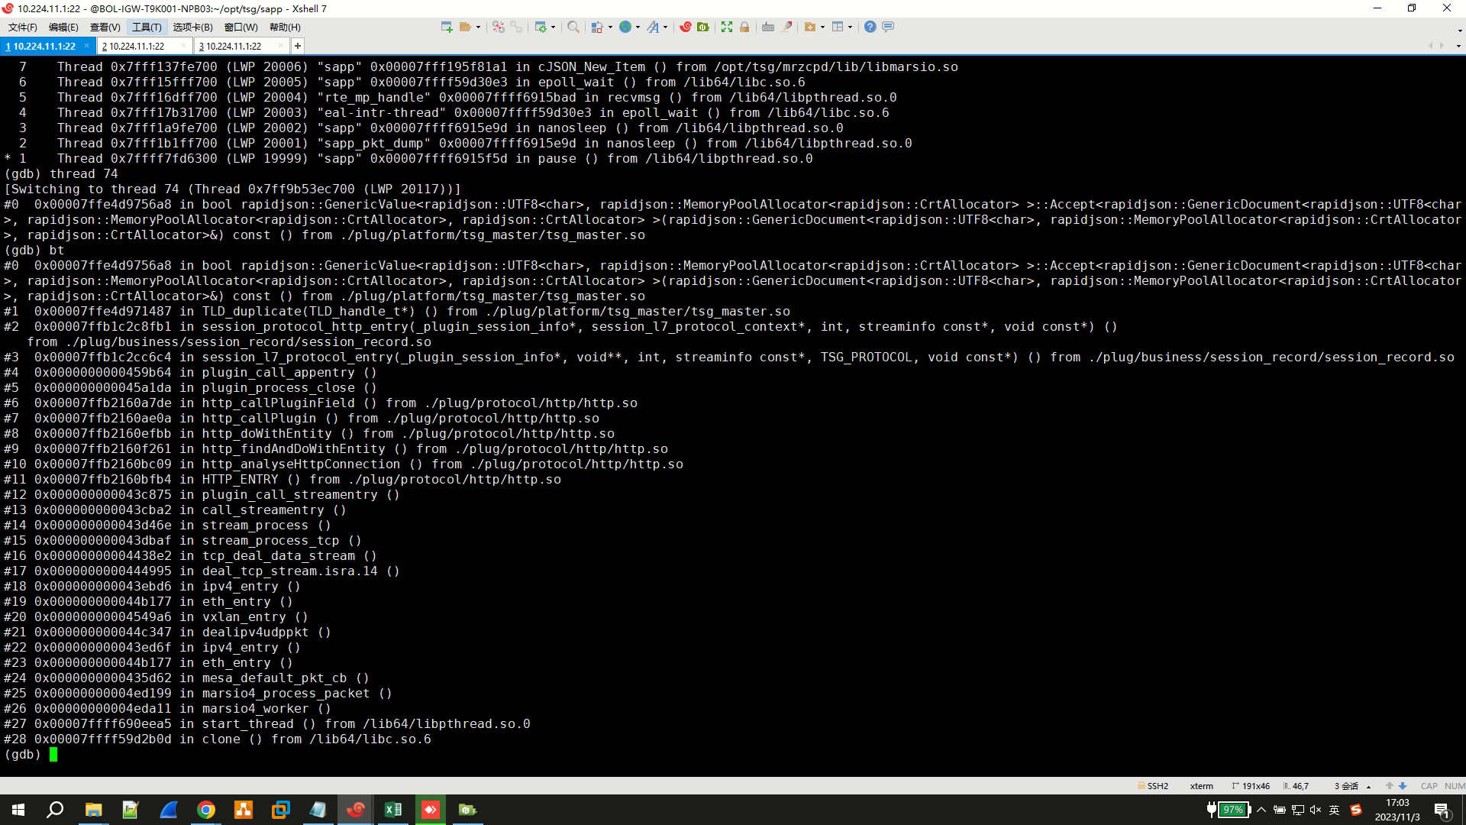Toggle the highlighter pen icon
Image resolution: width=1466 pixels, height=825 pixels.
click(787, 27)
